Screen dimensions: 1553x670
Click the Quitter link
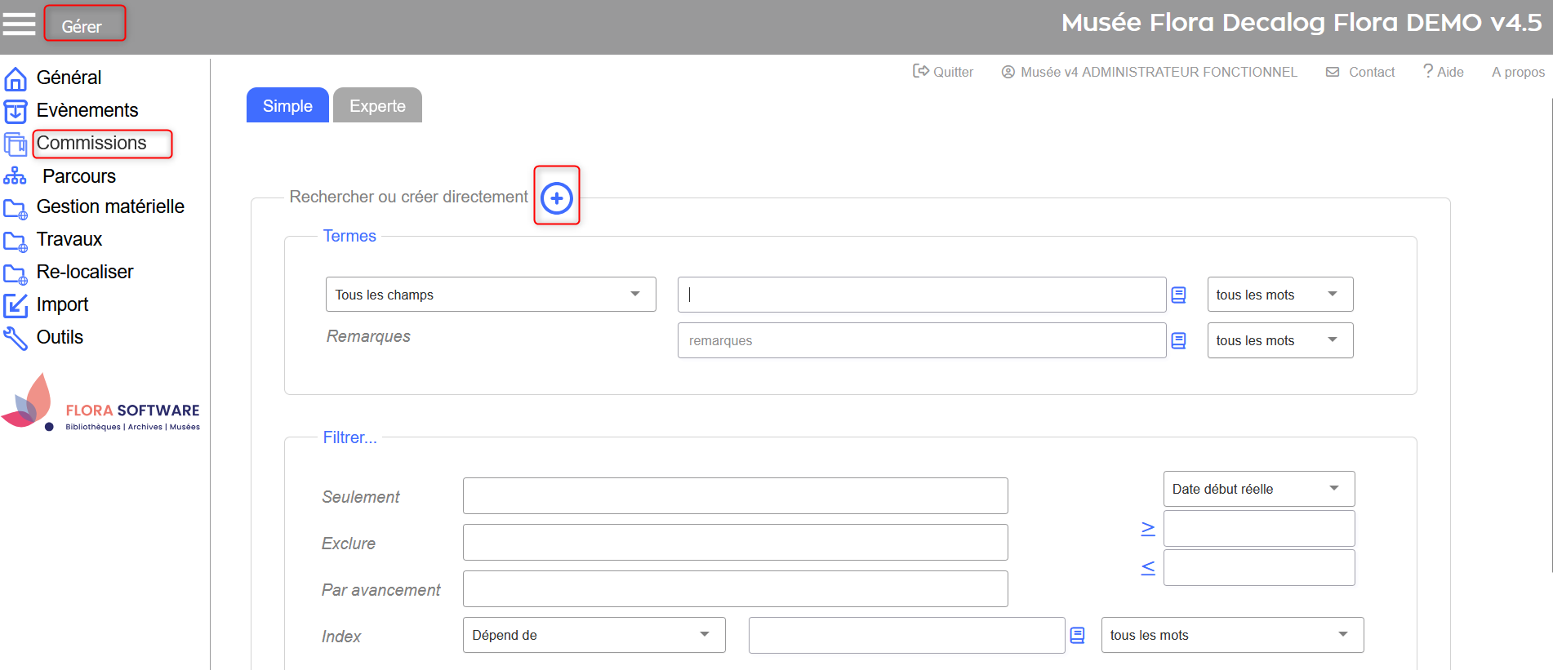[x=943, y=72]
